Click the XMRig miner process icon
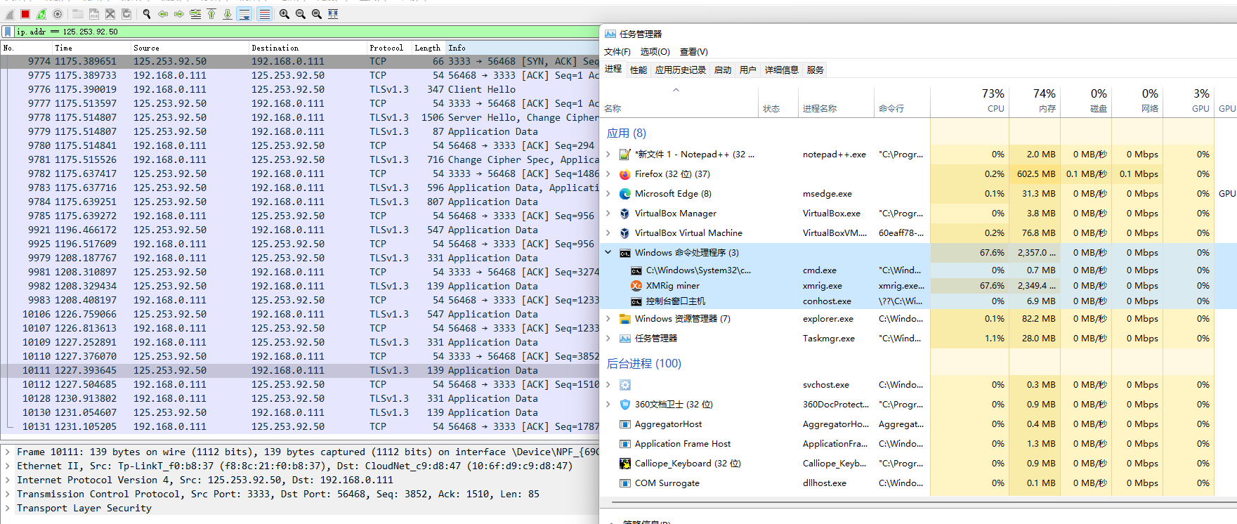The width and height of the screenshot is (1237, 524). pyautogui.click(x=636, y=286)
